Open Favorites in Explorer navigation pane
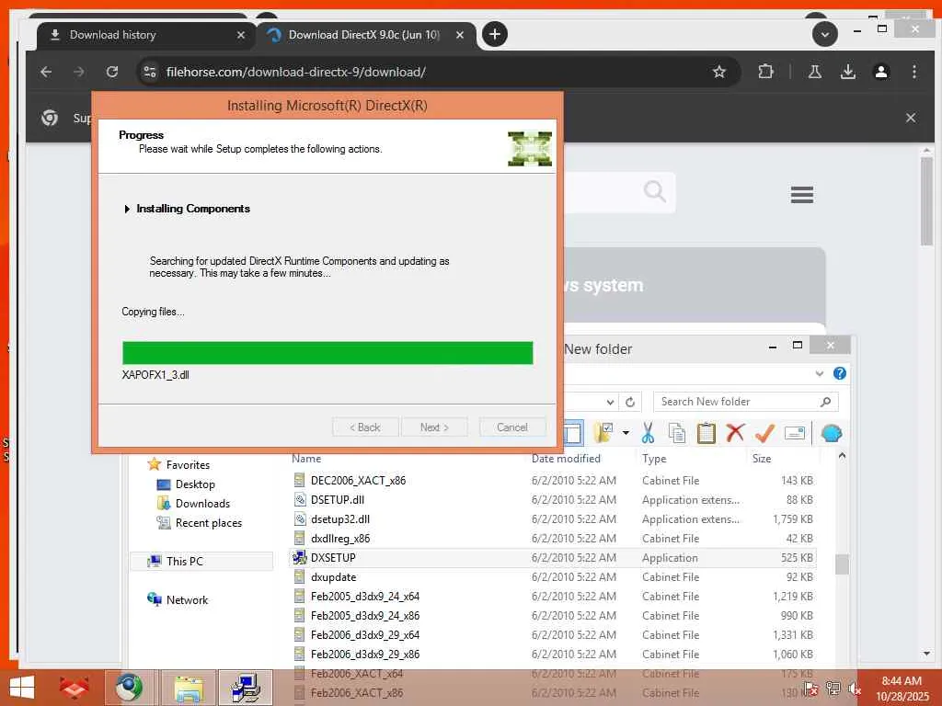Screen dimensions: 942x706 coord(188,464)
